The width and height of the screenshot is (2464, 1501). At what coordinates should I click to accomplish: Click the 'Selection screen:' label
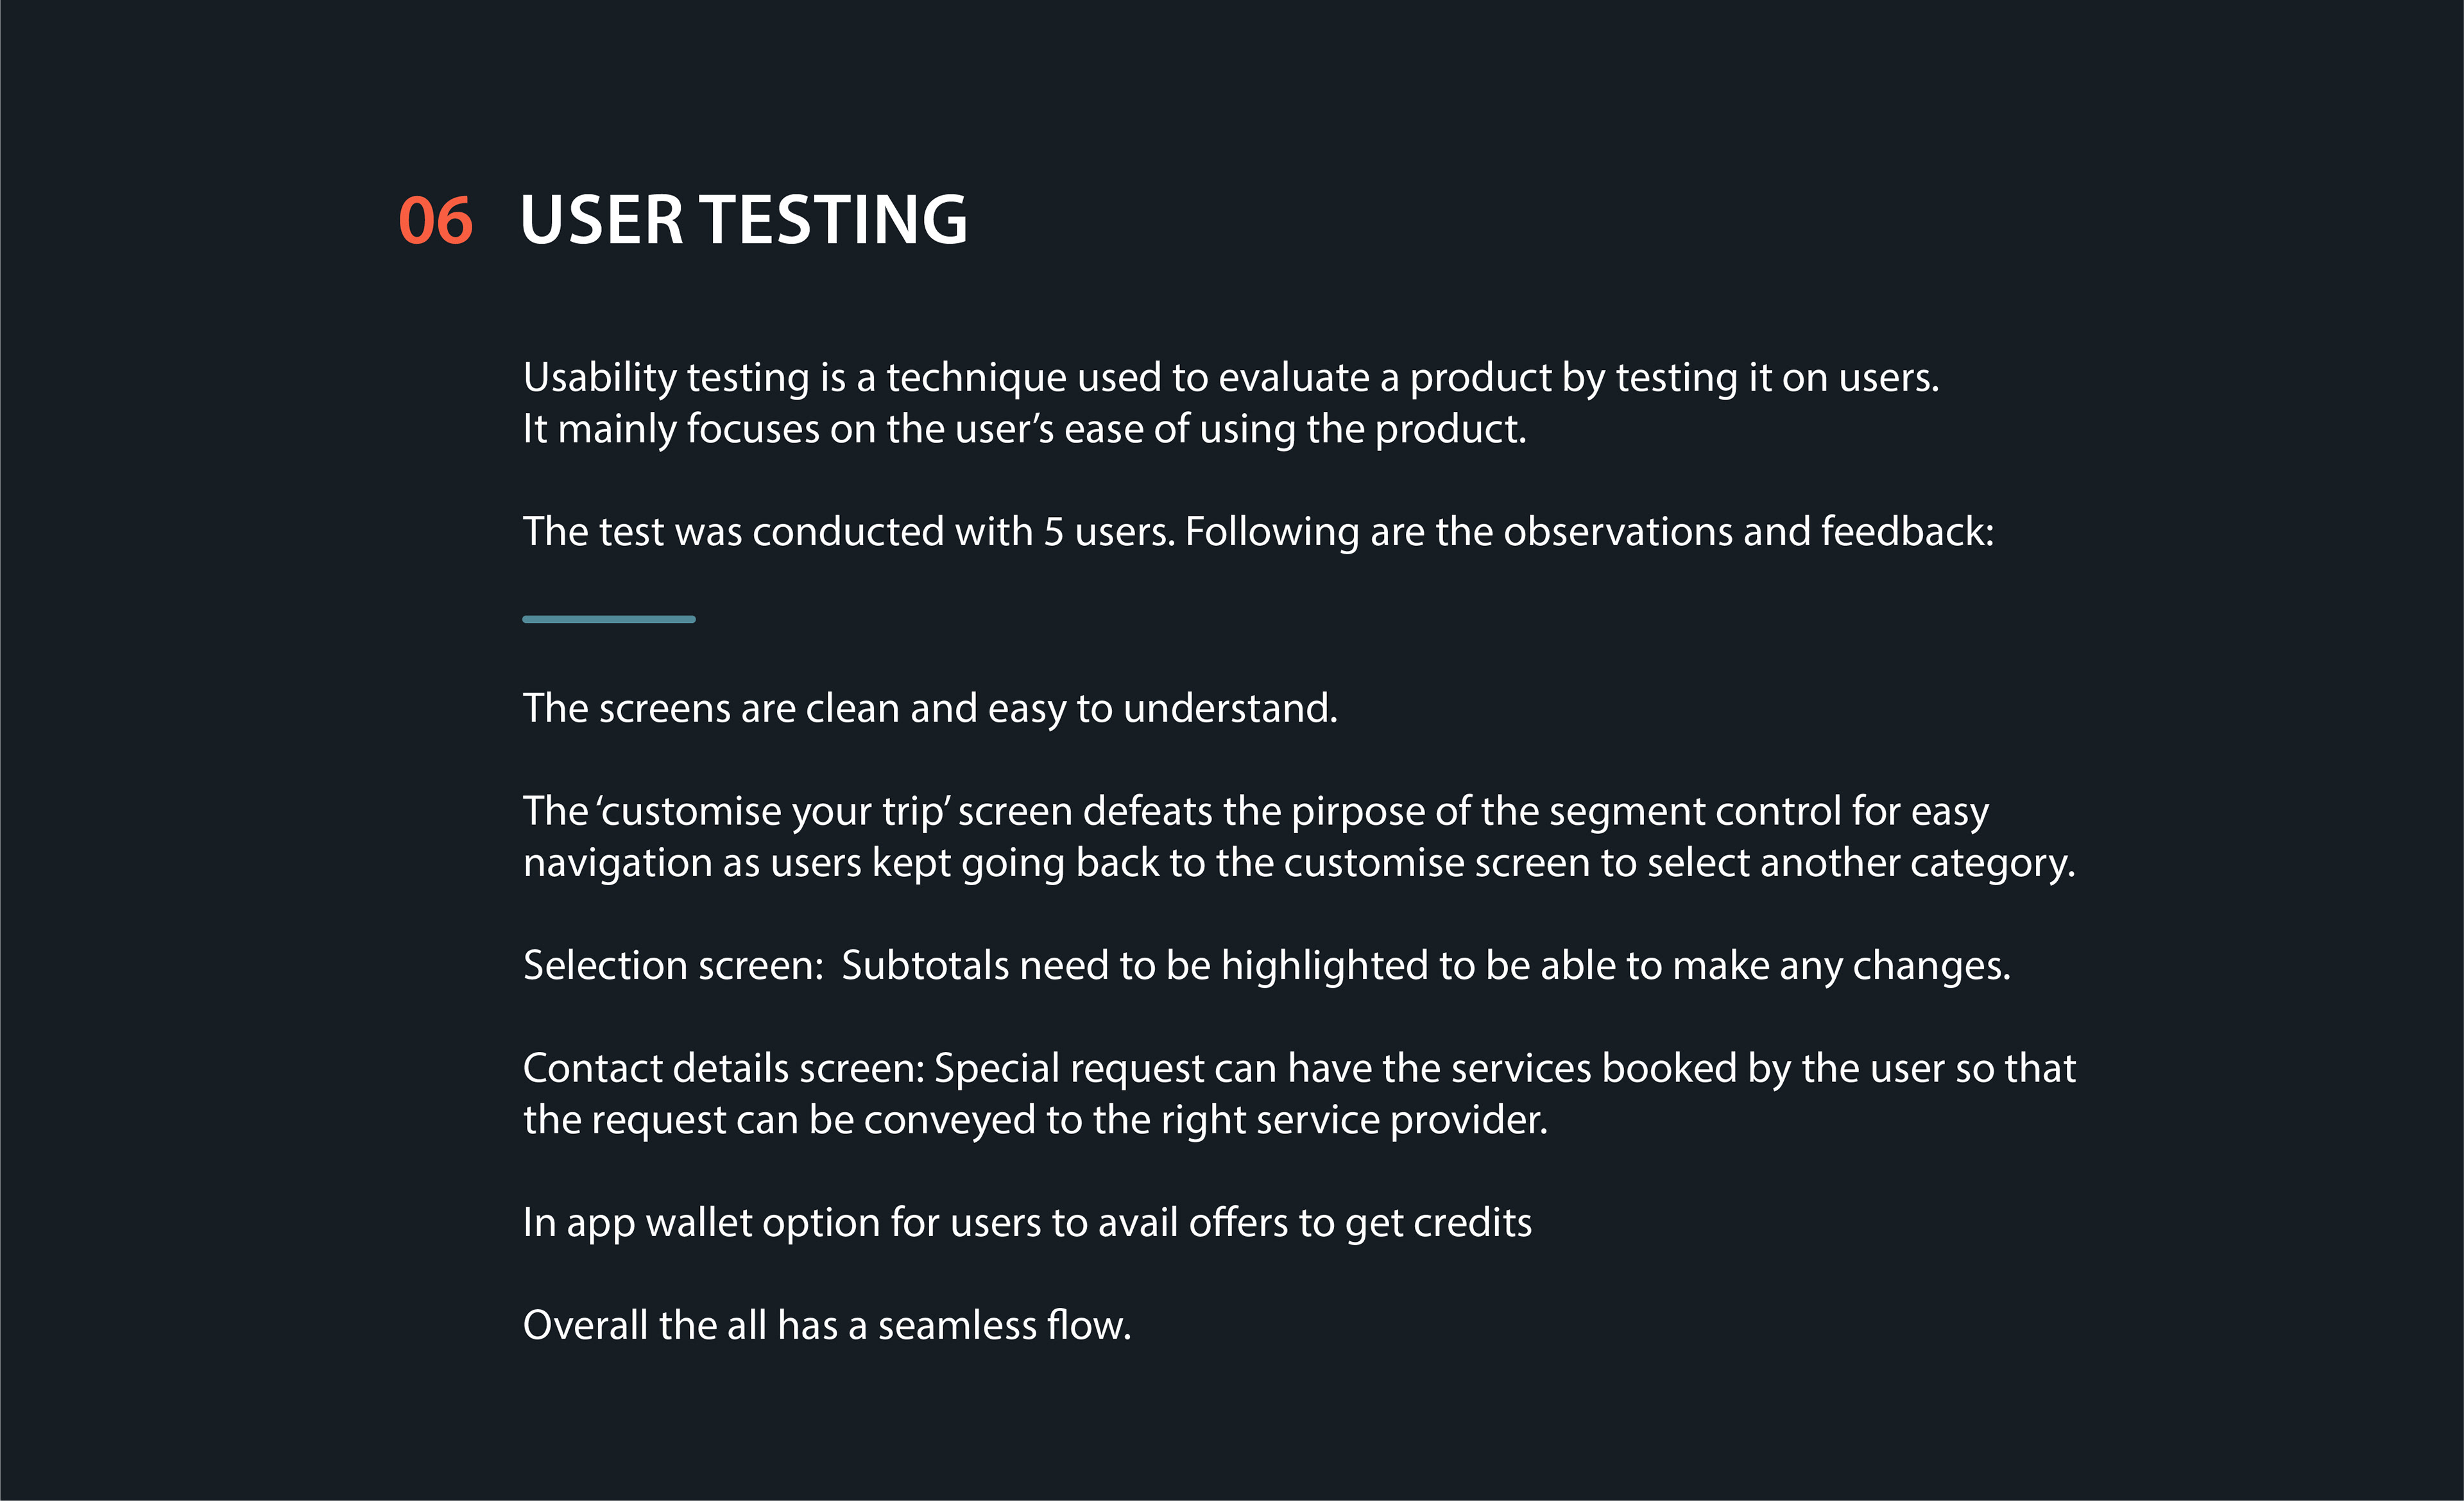point(673,967)
